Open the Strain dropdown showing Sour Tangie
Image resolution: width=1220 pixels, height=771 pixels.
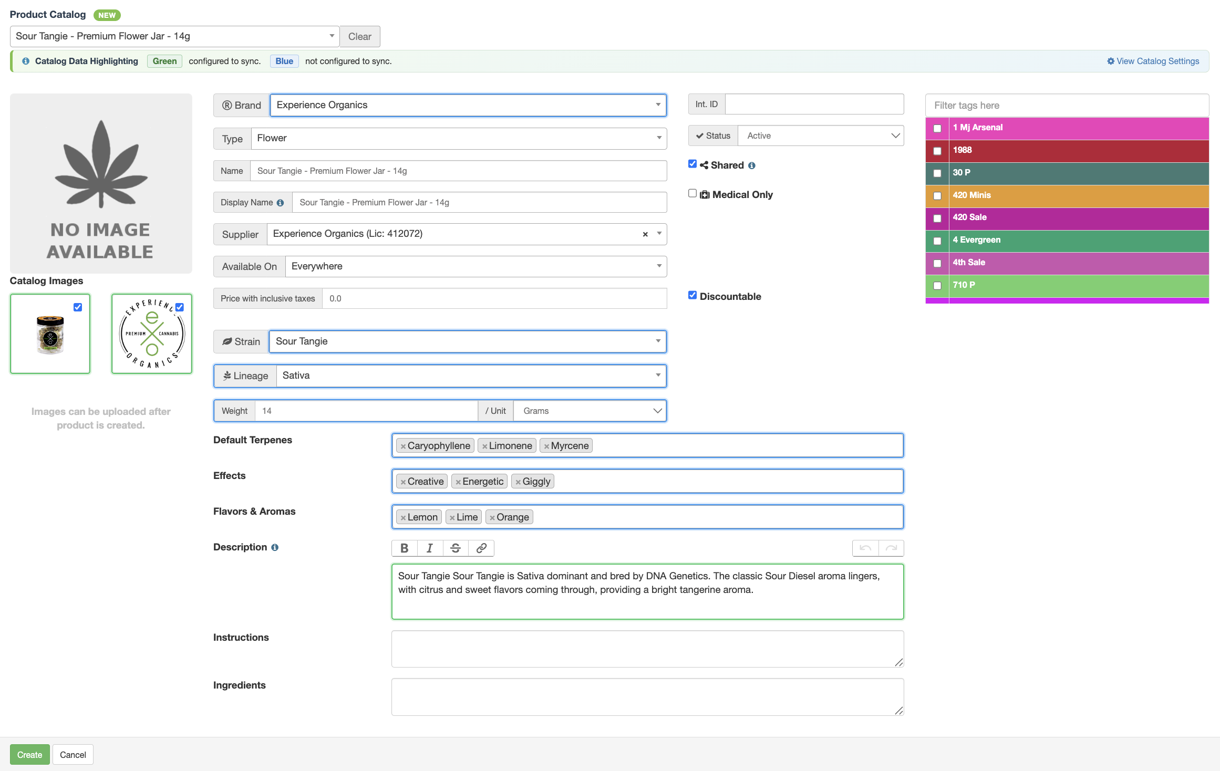[468, 341]
